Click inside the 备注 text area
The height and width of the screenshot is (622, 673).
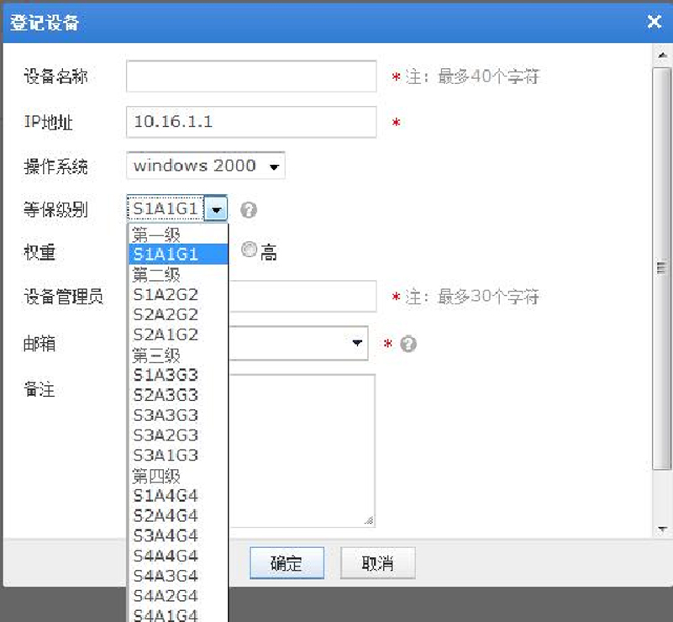pos(302,451)
